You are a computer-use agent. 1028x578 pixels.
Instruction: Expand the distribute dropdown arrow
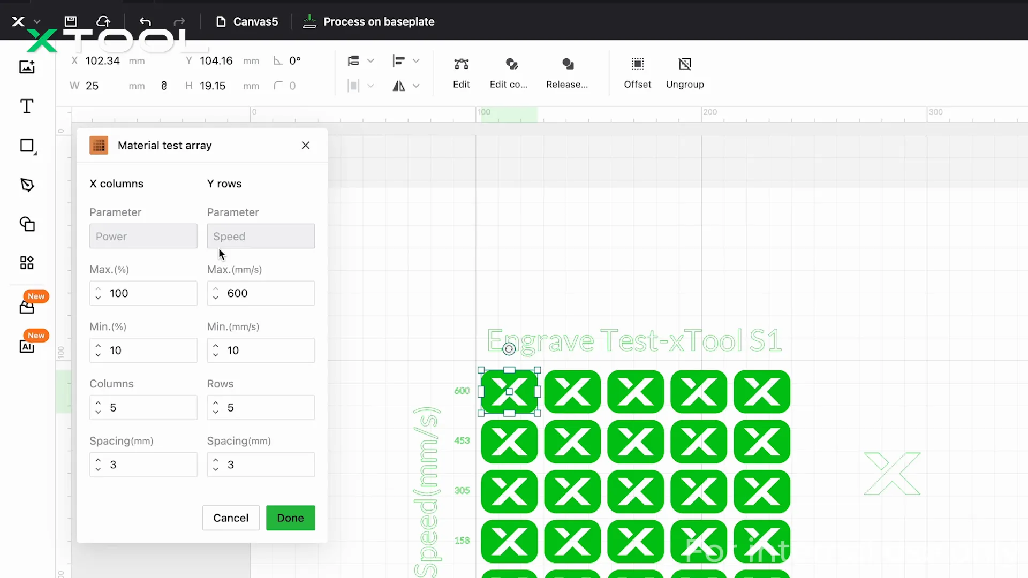[371, 86]
